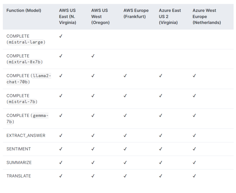Click mixtral-8x7b checkmark under AWS US West
This screenshot has width=236, height=193.
tap(93, 56)
